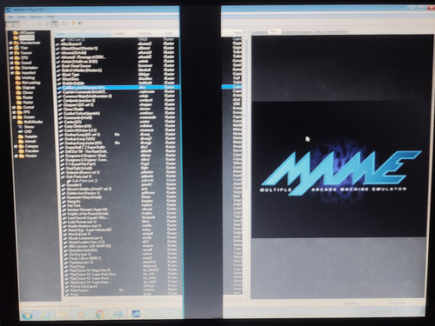Open the File menu
Image resolution: width=435 pixels, height=326 pixels.
tap(10, 17)
